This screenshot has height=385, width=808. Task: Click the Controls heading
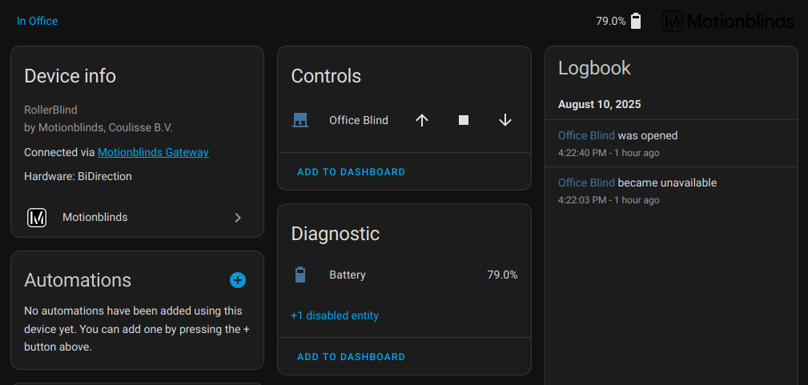[326, 76]
